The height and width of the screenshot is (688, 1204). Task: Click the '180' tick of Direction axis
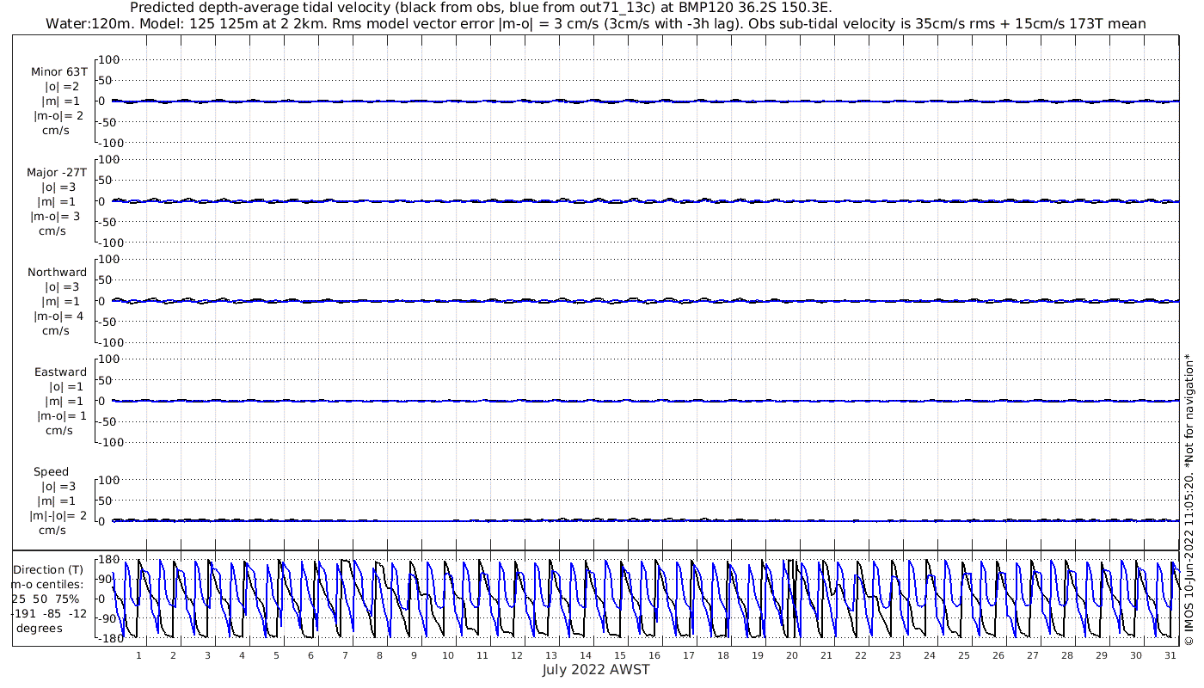click(107, 561)
